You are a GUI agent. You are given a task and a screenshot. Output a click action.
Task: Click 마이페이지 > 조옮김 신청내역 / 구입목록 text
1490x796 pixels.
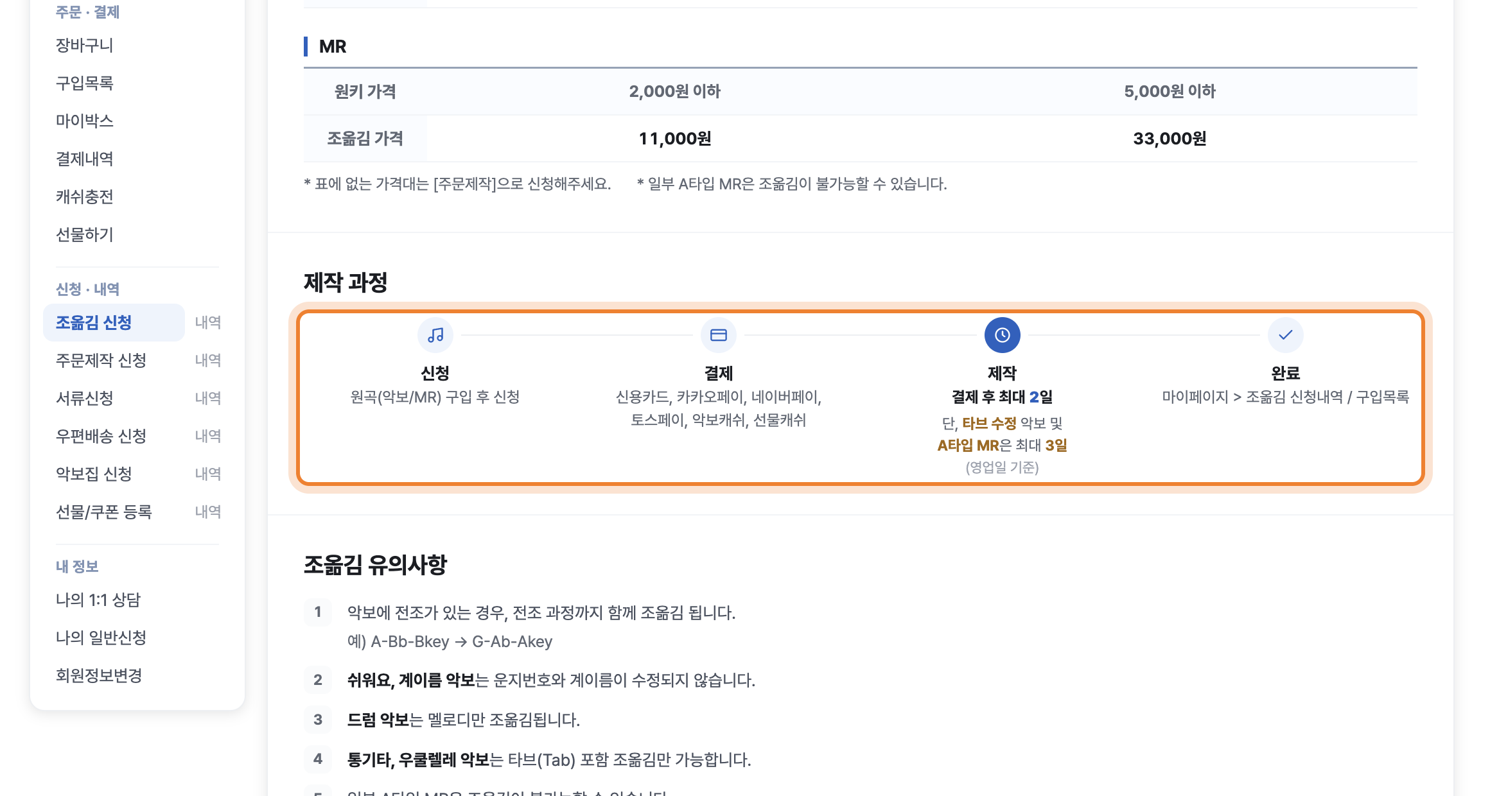[x=1285, y=397]
